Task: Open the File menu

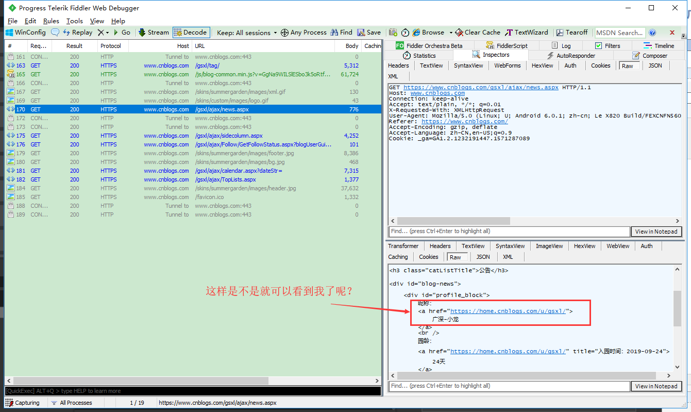Action: pyautogui.click(x=13, y=21)
